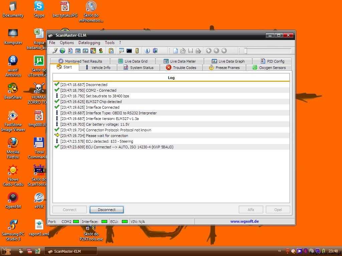
Task: Click the bar chart toolbar icon
Action: tap(85, 51)
